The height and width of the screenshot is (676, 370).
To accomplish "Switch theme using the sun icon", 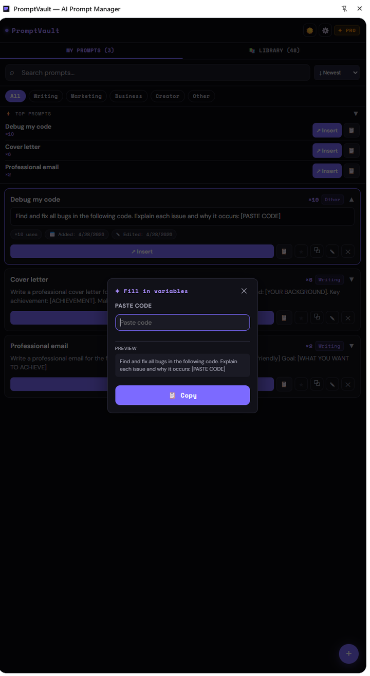I will click(309, 30).
